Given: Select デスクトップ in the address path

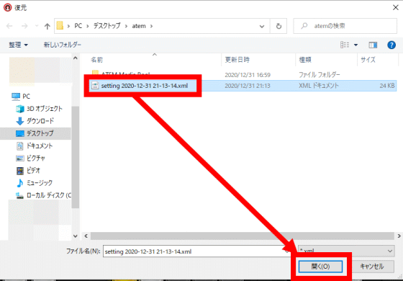Looking at the screenshot, I should [x=107, y=26].
